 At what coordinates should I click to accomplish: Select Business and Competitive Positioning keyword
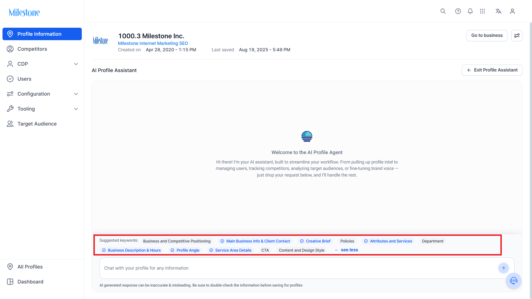[177, 241]
